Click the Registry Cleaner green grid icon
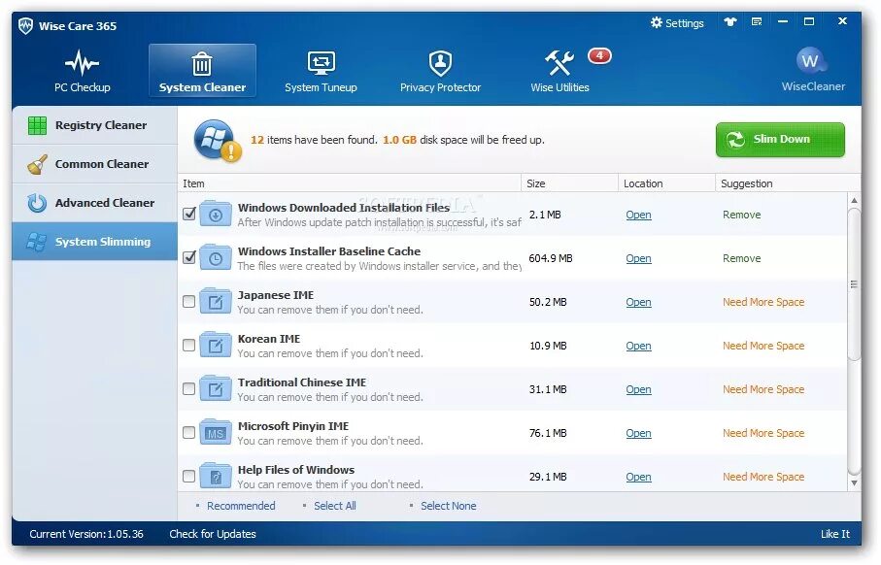This screenshot has height=565, width=881. click(37, 125)
